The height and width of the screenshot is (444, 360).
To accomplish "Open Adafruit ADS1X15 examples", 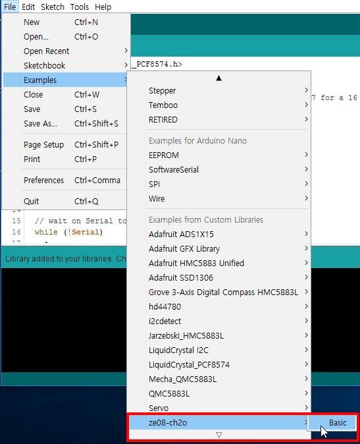I will 219,234.
